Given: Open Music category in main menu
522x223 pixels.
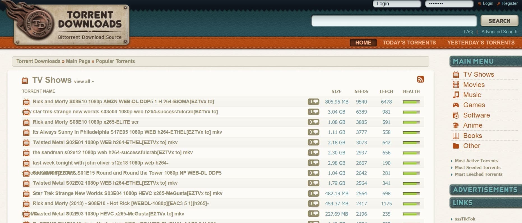Looking at the screenshot, I should pyautogui.click(x=472, y=95).
